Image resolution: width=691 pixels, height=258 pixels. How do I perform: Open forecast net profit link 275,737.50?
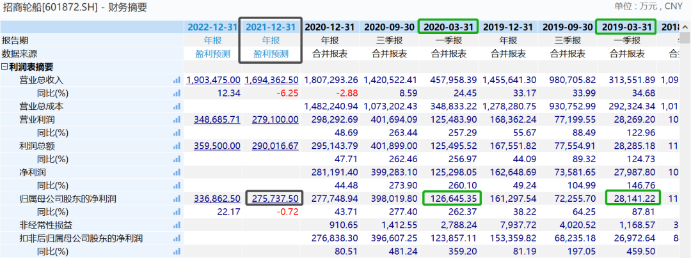click(275, 199)
